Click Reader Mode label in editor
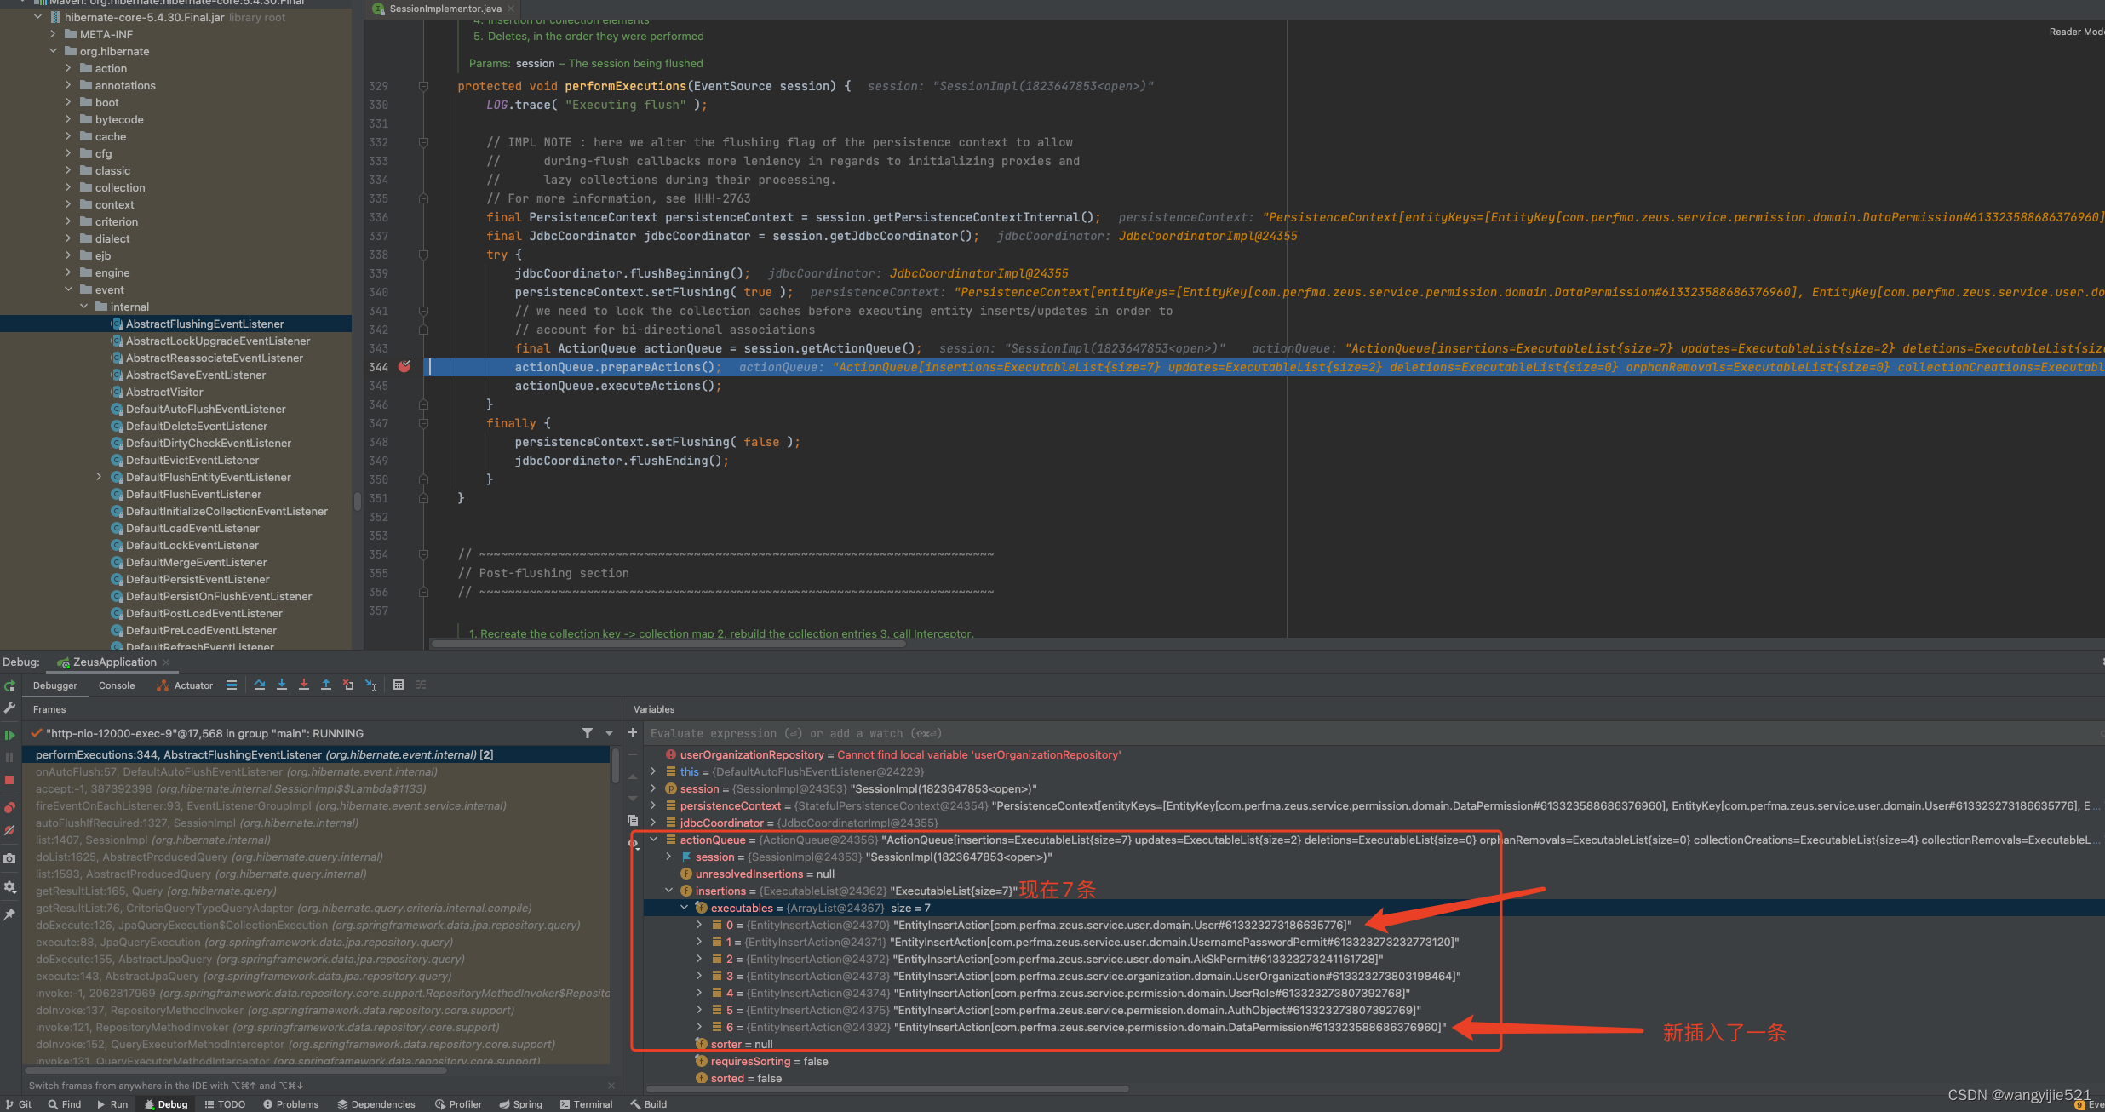The height and width of the screenshot is (1112, 2105). [2074, 32]
